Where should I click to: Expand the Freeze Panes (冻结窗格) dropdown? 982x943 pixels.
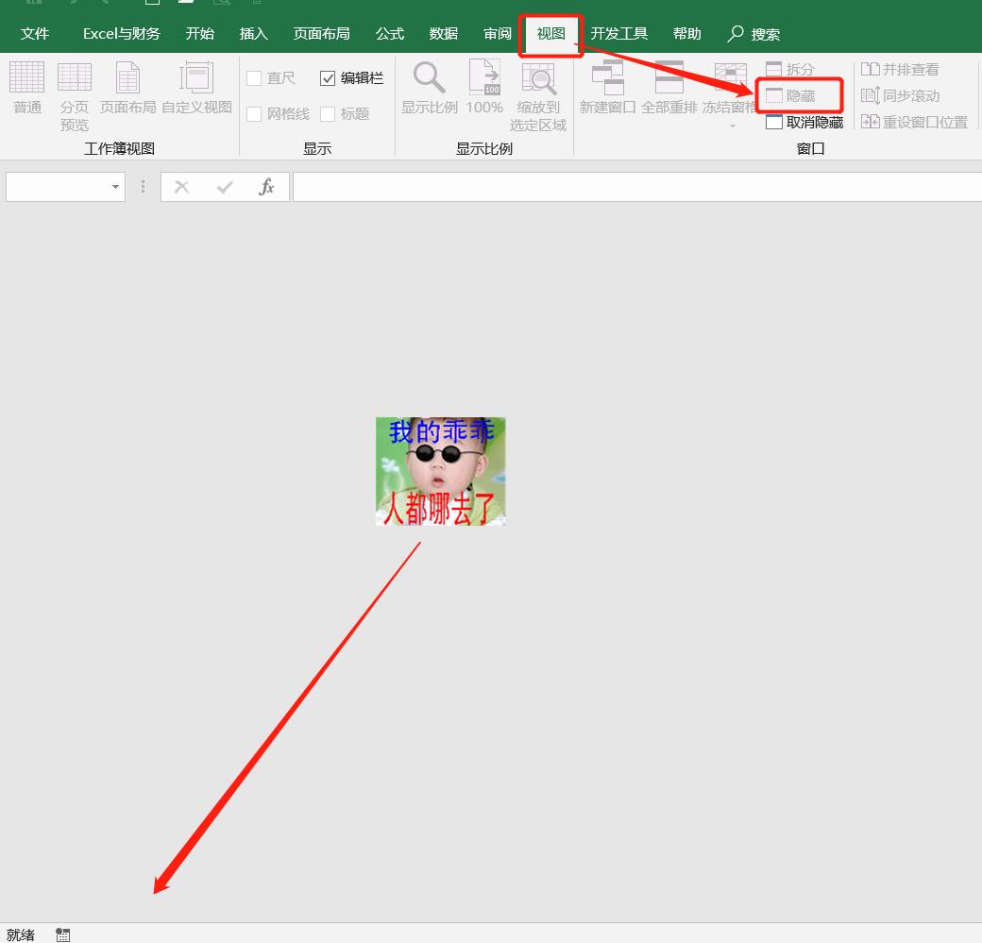(x=732, y=124)
